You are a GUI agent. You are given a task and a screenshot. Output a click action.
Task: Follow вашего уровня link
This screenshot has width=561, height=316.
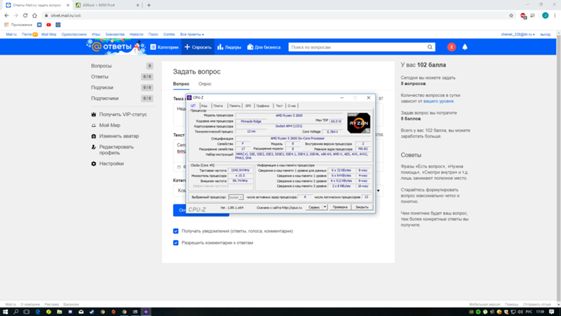[x=438, y=101]
